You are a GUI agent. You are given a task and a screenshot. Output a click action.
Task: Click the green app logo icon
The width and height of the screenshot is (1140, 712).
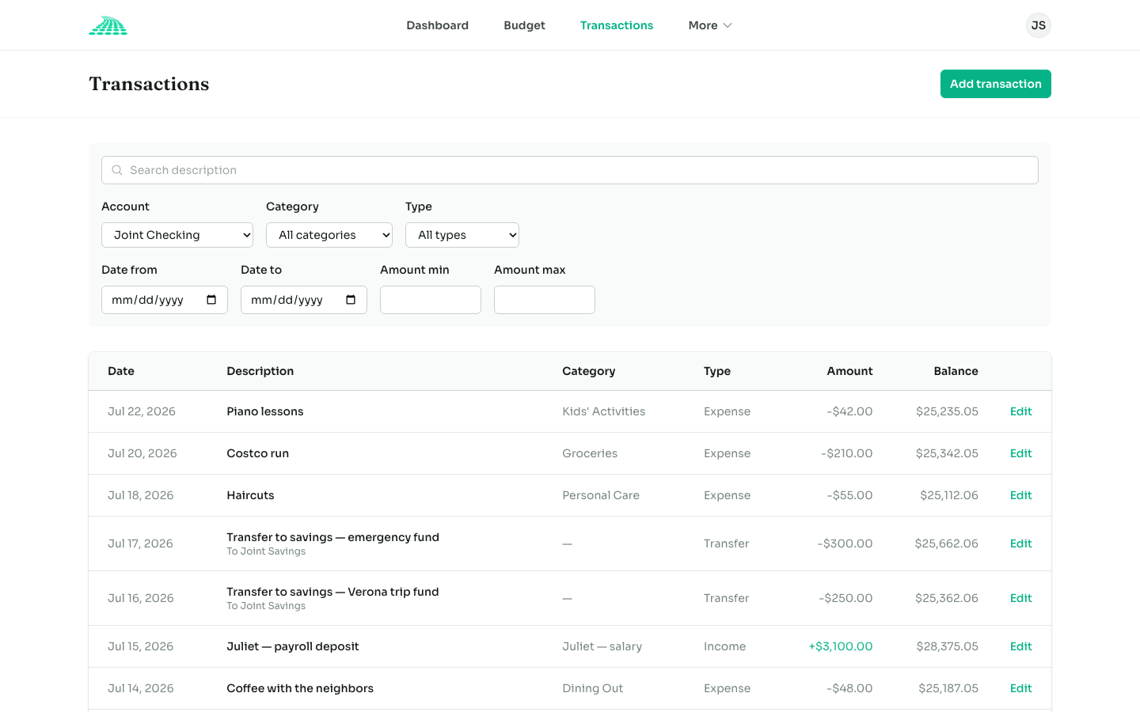point(108,25)
